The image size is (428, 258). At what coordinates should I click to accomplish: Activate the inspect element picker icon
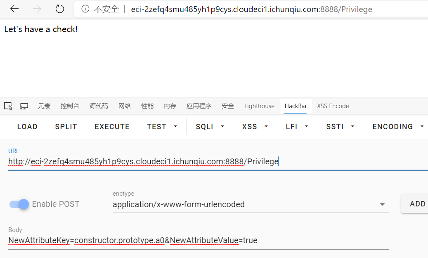(x=8, y=106)
